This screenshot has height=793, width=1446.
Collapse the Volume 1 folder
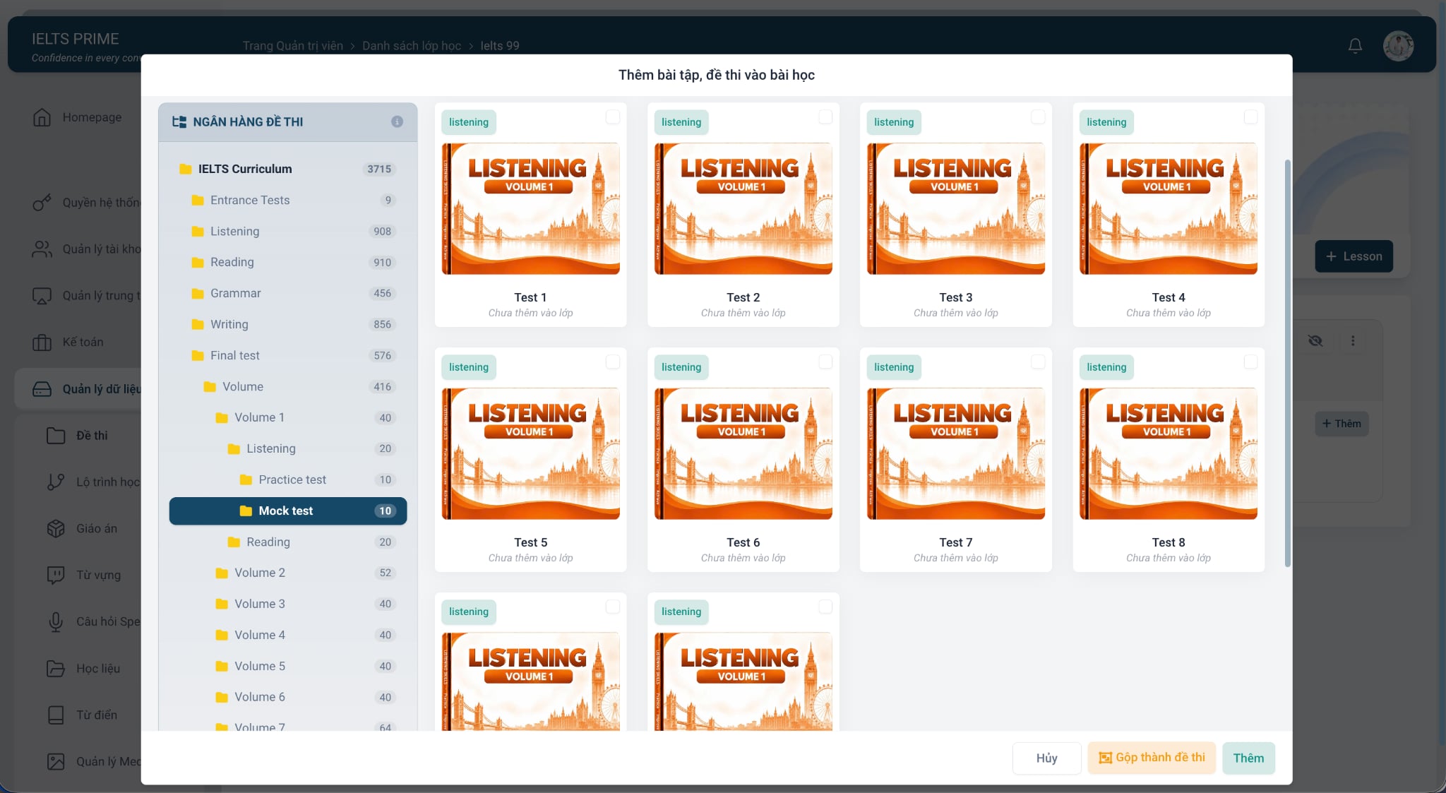tap(288, 418)
